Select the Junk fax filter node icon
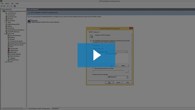 (8, 49)
